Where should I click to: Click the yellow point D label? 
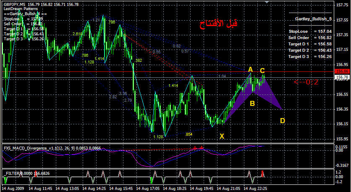[x=283, y=121]
